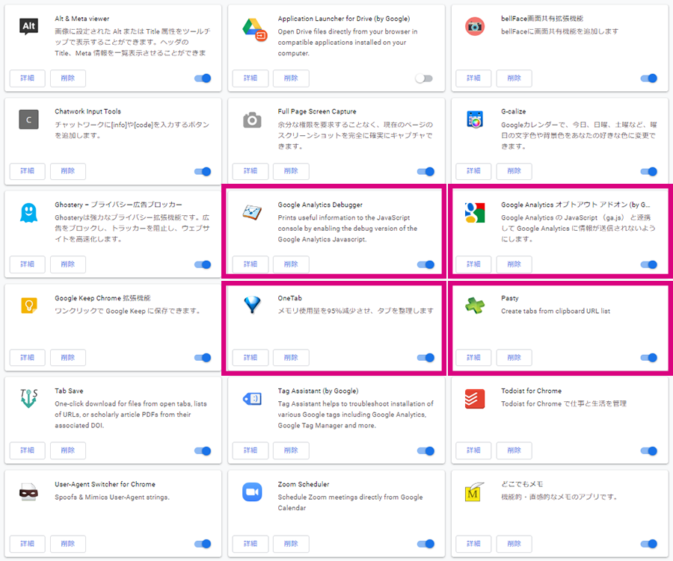673x561 pixels.
Task: Click 削除 on User-Agent Switcher card
Action: (x=68, y=543)
